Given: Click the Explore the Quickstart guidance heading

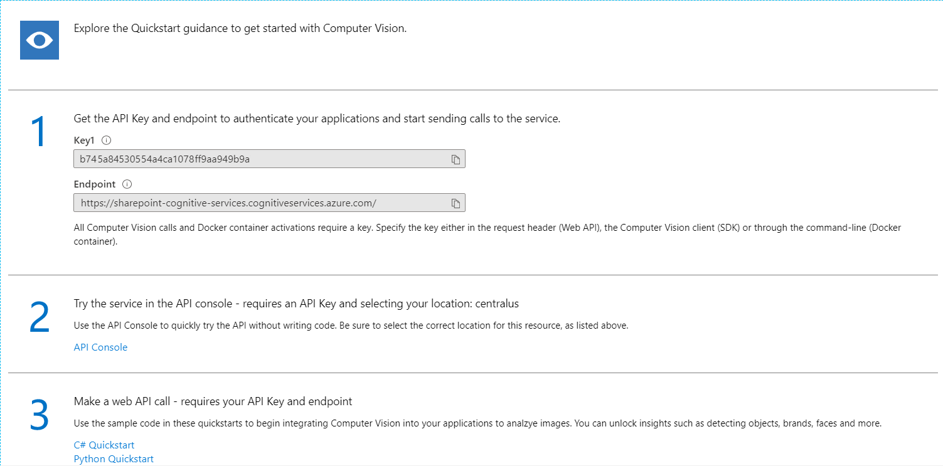Looking at the screenshot, I should (x=240, y=28).
